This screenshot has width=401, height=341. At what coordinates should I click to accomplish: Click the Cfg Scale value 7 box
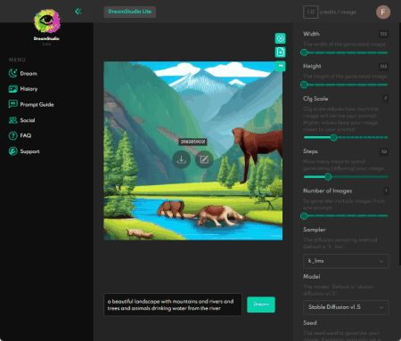[385, 99]
